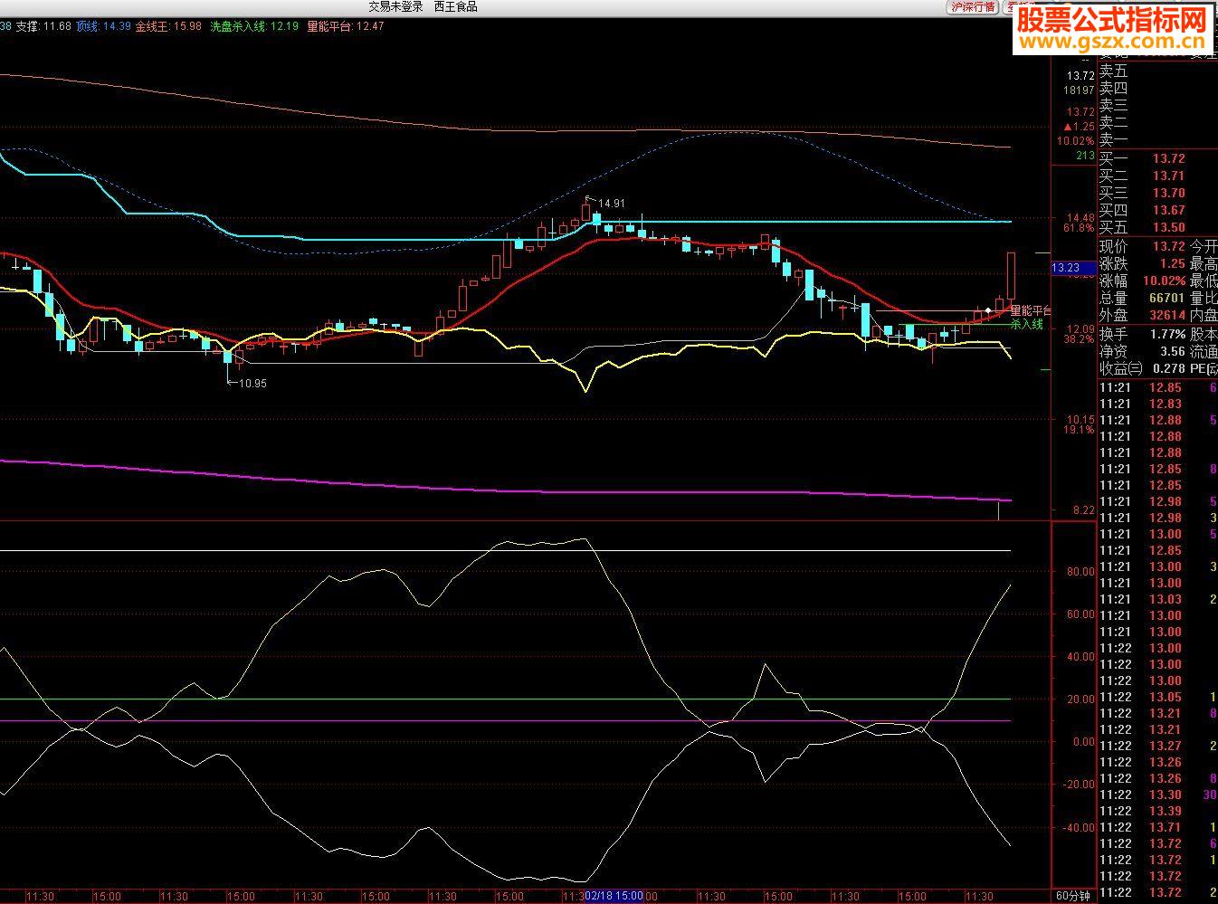Viewport: 1218px width, 904px height.
Task: Click the 涨幅 value 10.02% in quote panel
Action: coord(1165,281)
